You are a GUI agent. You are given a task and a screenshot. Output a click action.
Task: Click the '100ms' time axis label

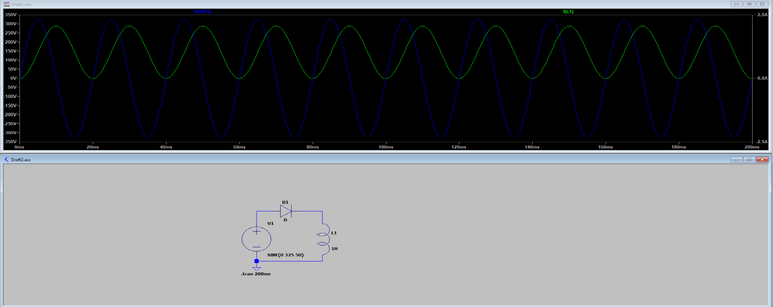pyautogui.click(x=386, y=147)
